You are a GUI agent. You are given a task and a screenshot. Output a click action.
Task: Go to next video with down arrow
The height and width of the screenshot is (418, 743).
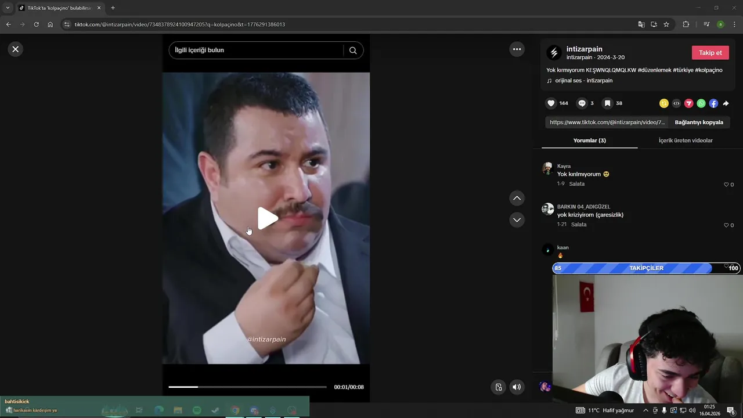[517, 220]
